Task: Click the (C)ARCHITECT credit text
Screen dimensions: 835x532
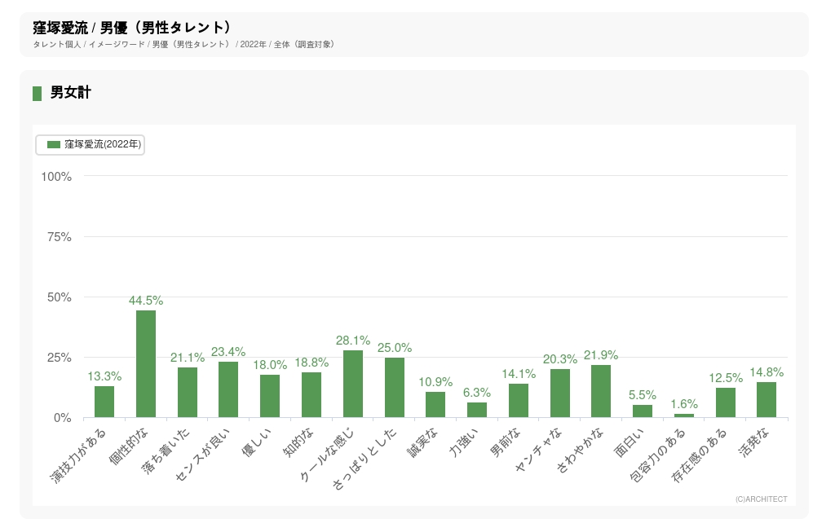Action: 761,499
